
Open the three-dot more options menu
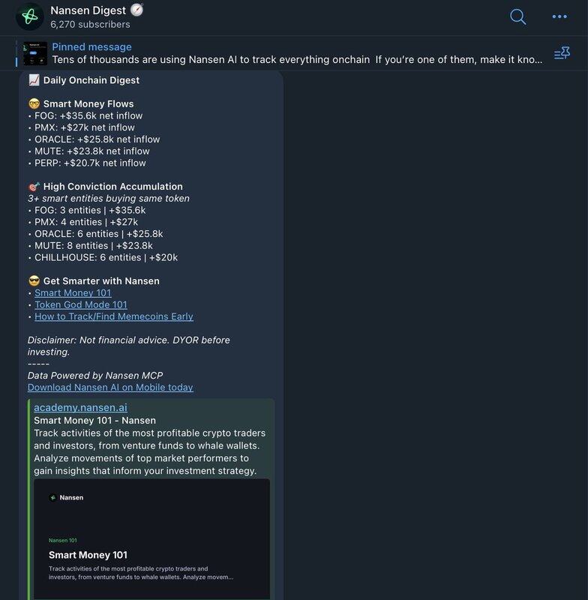tap(559, 16)
